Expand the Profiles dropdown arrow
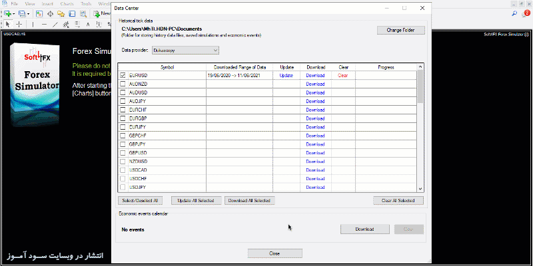 pos(29,14)
